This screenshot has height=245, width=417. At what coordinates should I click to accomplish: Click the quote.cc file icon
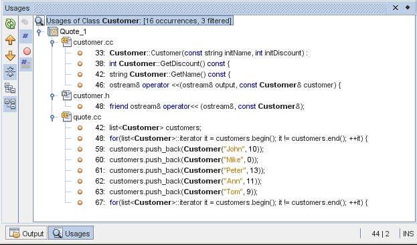click(x=66, y=117)
